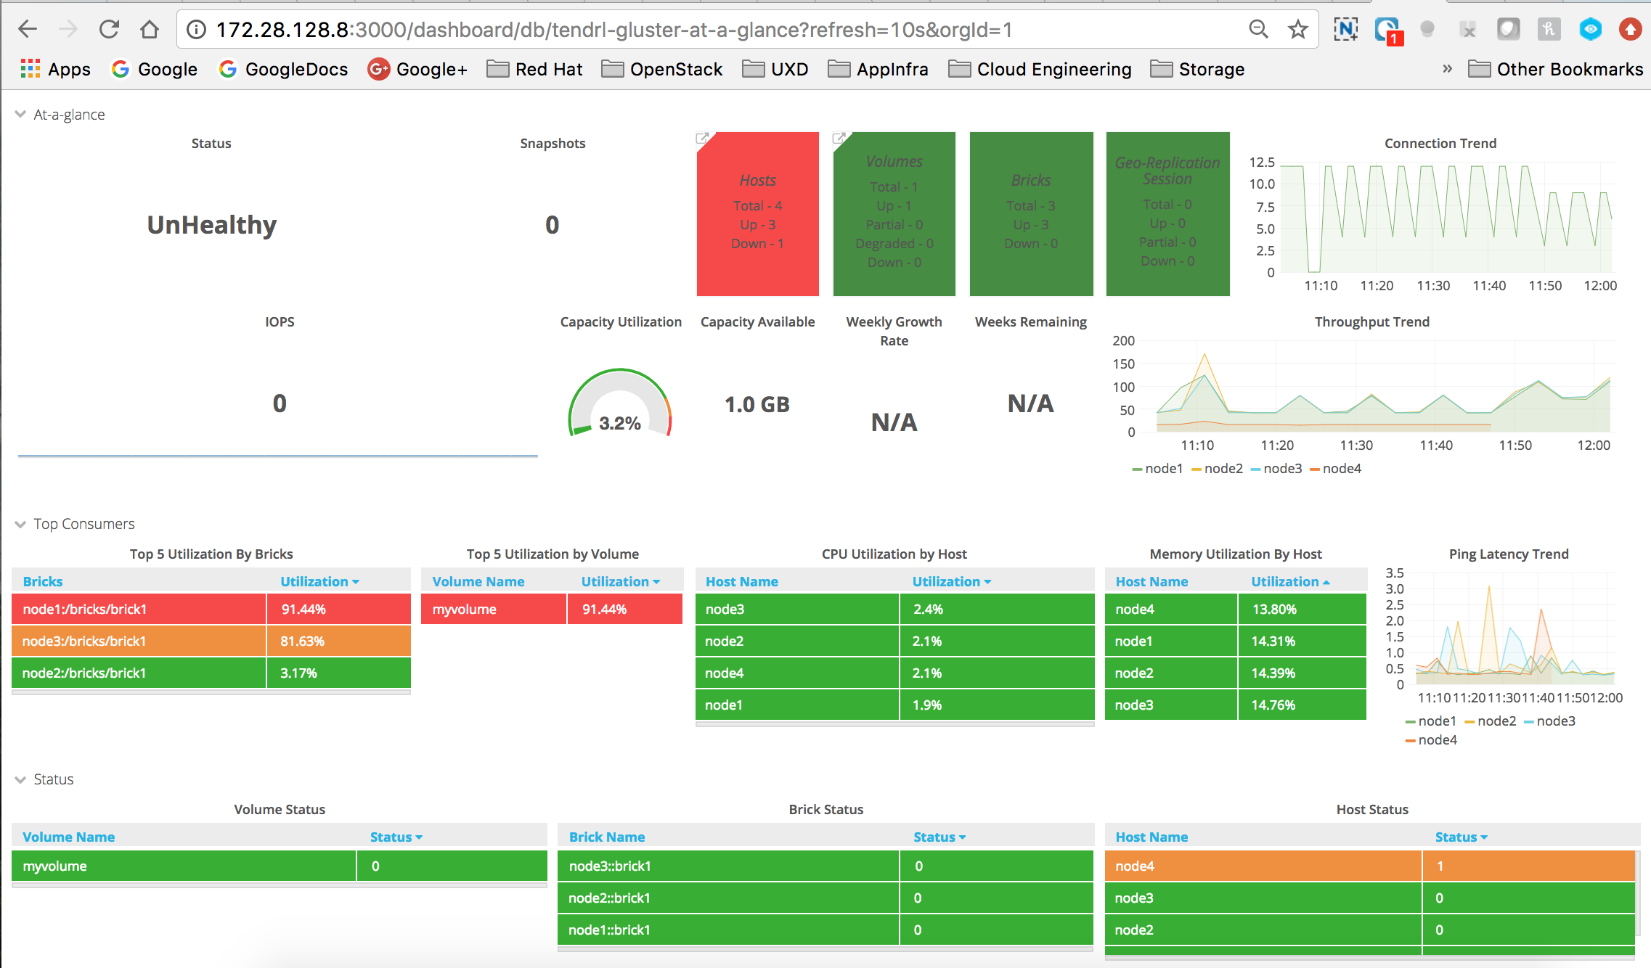This screenshot has width=1651, height=968.
Task: Click the browser home icon
Action: tap(150, 29)
